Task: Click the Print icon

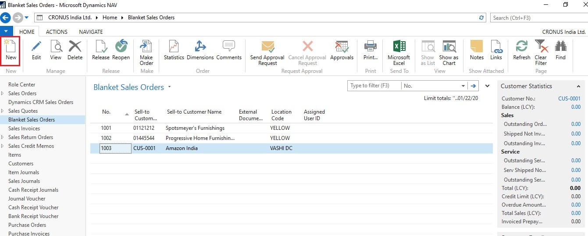Action: [x=371, y=50]
